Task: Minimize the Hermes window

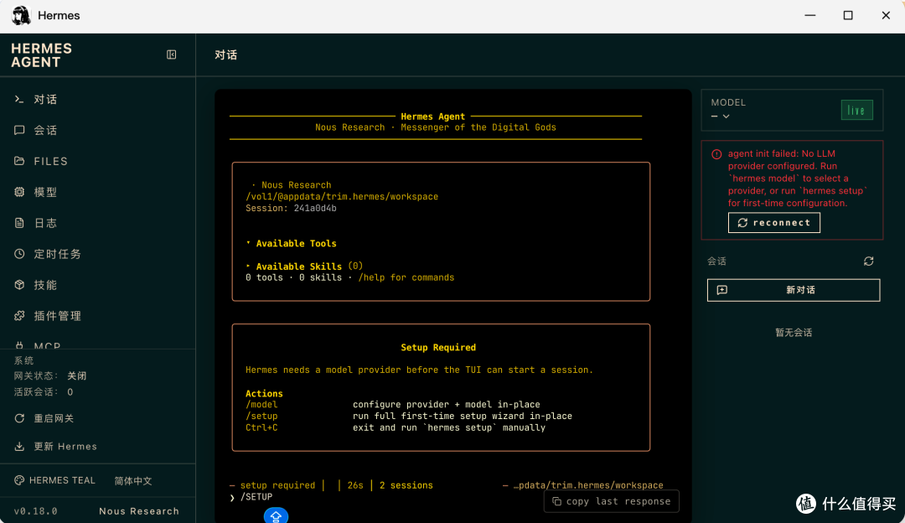Action: click(x=809, y=16)
